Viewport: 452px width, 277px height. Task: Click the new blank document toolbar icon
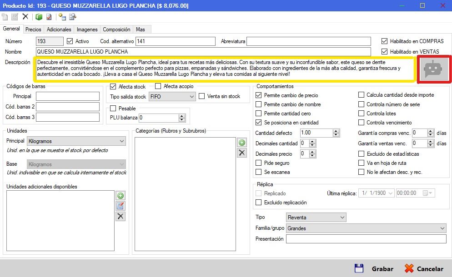pyautogui.click(x=5, y=17)
